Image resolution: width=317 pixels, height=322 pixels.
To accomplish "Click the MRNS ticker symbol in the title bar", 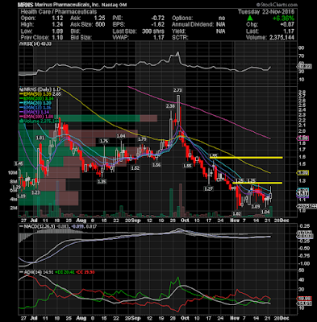I will 26,5.
